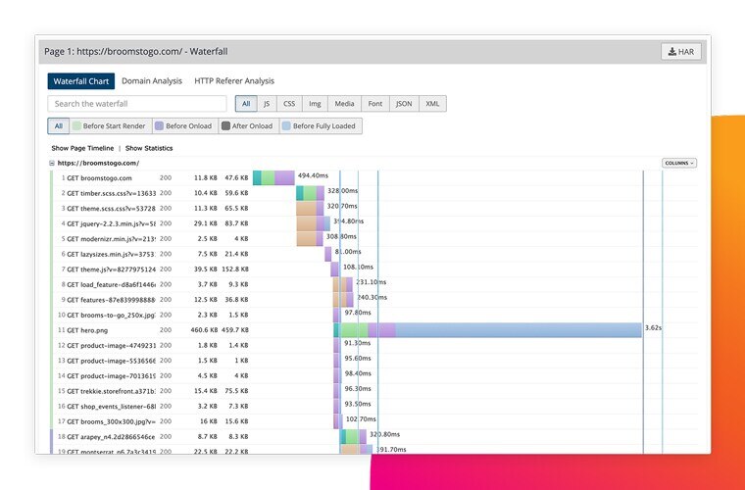745x490 pixels.
Task: Show only Img requests
Action: pos(316,104)
